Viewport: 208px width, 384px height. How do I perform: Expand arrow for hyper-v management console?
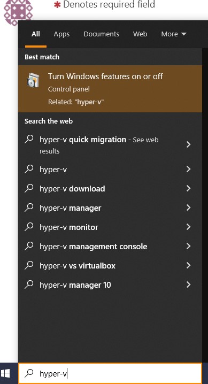(188, 246)
